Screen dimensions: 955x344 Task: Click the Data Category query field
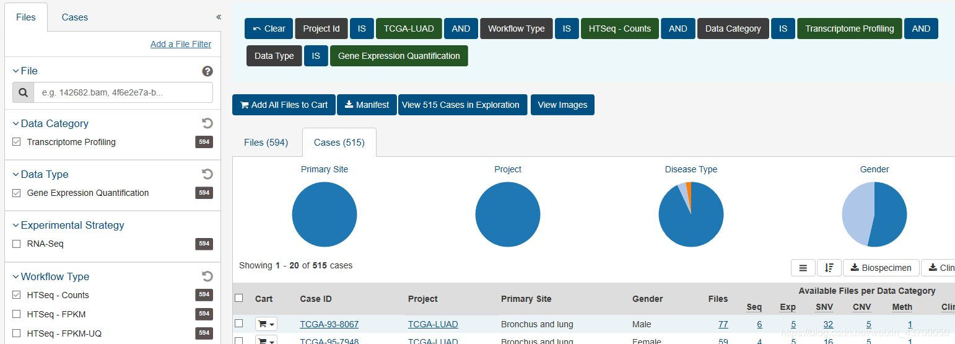point(733,29)
